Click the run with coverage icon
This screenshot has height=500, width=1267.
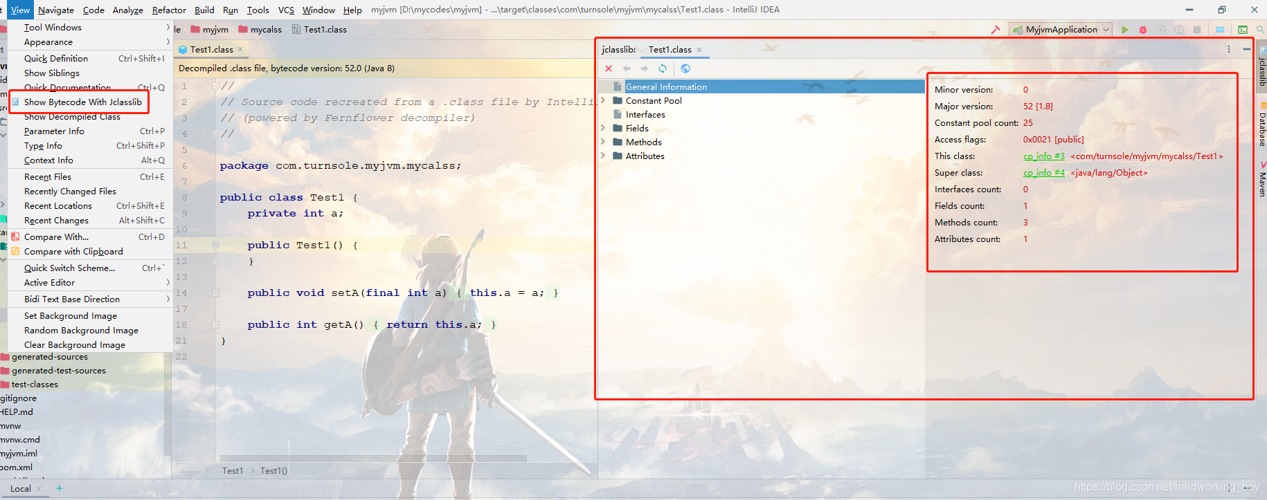1161,30
